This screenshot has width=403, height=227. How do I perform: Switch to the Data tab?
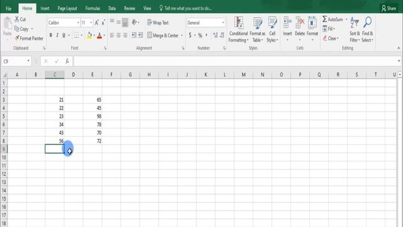pos(112,8)
